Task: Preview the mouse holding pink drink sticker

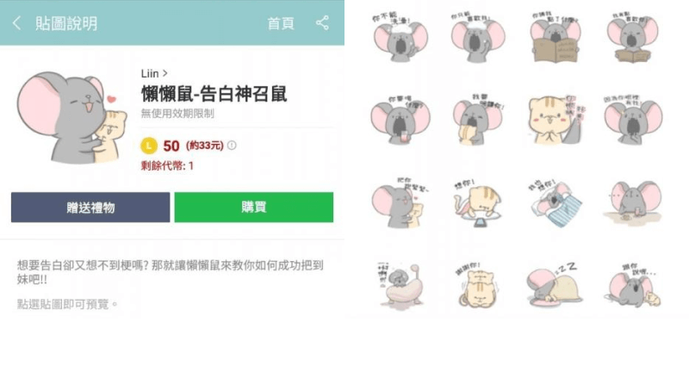Action: click(x=400, y=120)
